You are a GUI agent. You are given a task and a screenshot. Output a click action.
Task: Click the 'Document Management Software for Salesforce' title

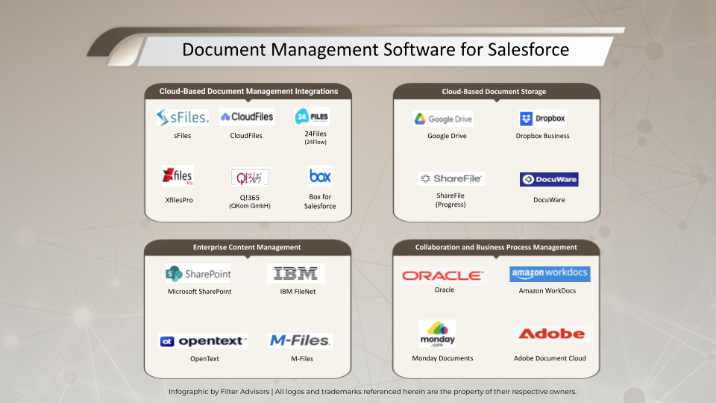coord(375,50)
